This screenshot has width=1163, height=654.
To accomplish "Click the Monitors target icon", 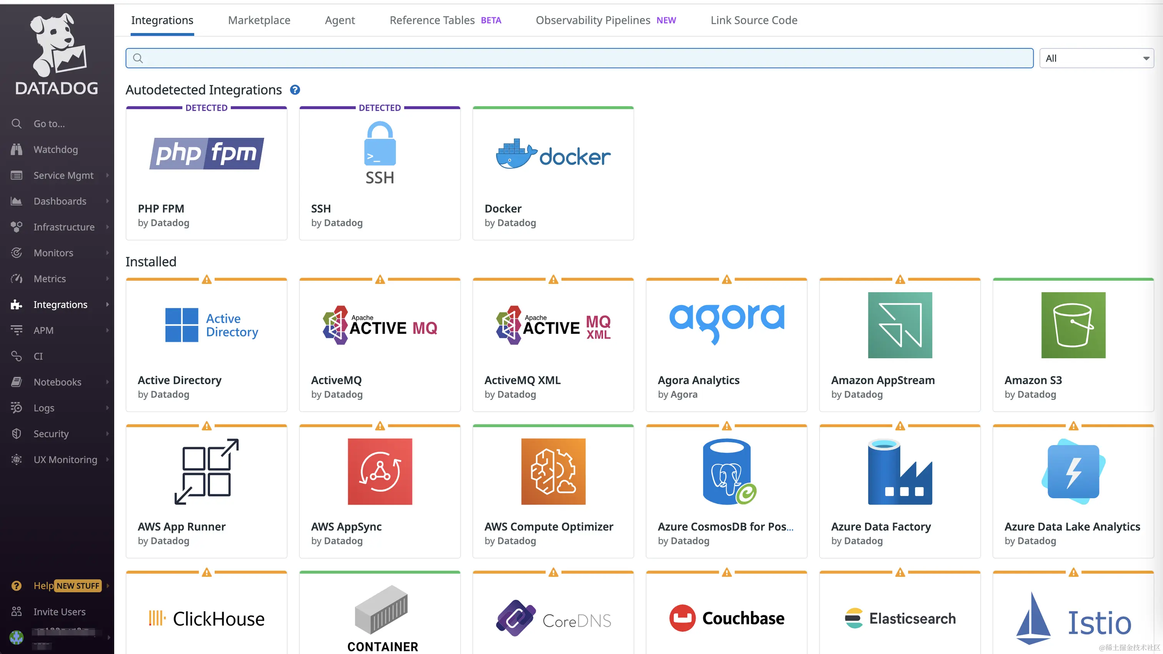I will click(17, 253).
